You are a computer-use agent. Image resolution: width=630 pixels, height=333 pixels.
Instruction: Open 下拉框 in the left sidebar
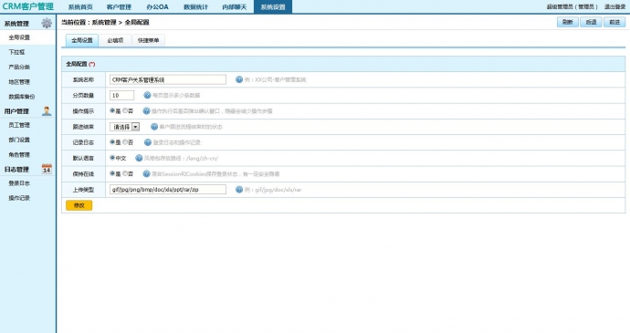point(16,52)
